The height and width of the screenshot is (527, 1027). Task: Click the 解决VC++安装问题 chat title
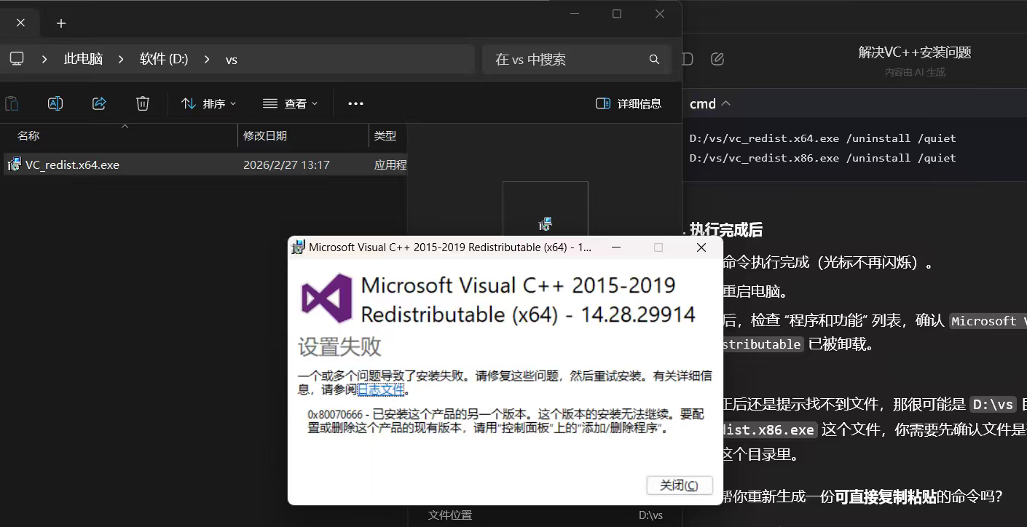click(x=915, y=52)
